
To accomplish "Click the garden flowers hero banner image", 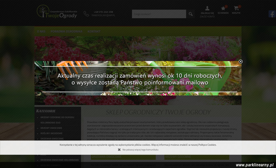I will pos(138,49).
